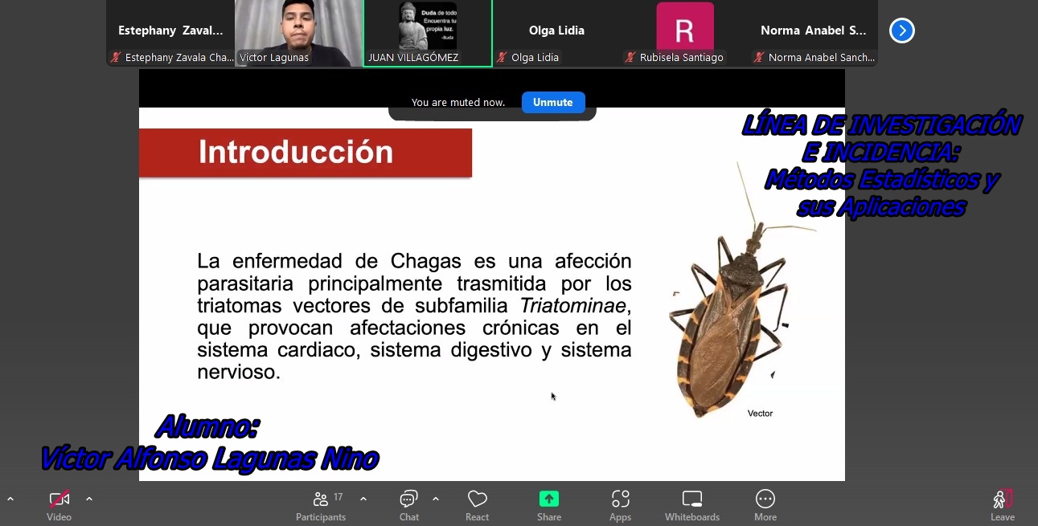Select Olga Lidia participant tile
The height and width of the screenshot is (526, 1038).
(556, 32)
